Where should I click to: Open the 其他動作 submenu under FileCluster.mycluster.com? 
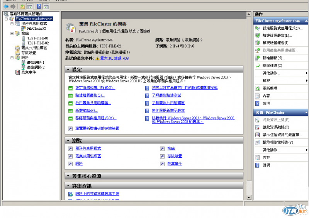281,73
